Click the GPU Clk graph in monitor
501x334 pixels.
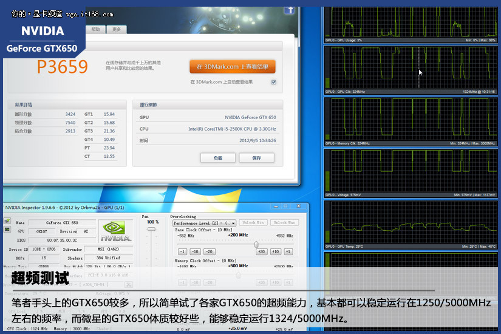coord(411,70)
